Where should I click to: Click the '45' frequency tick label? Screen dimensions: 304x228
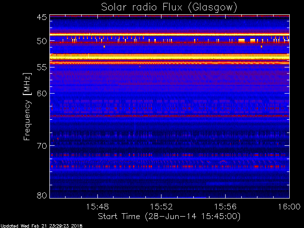coord(42,17)
